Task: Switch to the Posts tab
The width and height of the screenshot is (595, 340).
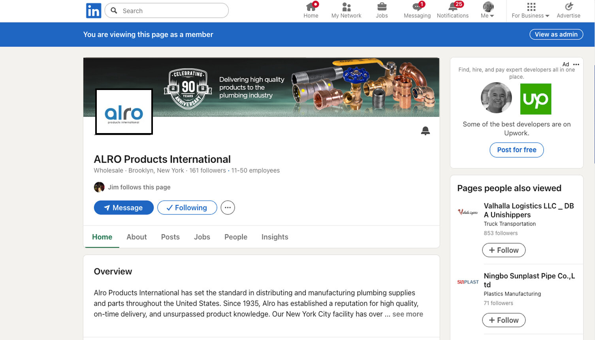Action: (170, 237)
